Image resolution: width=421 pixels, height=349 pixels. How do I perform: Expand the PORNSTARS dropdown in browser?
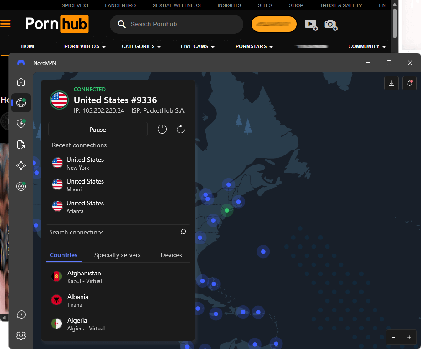coord(254,46)
